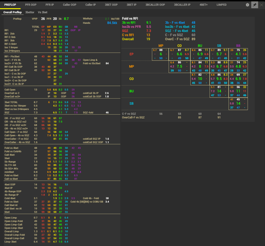Click the Hands value 84.5kk
Viewport: 265px width, 246px height.
click(112, 23)
